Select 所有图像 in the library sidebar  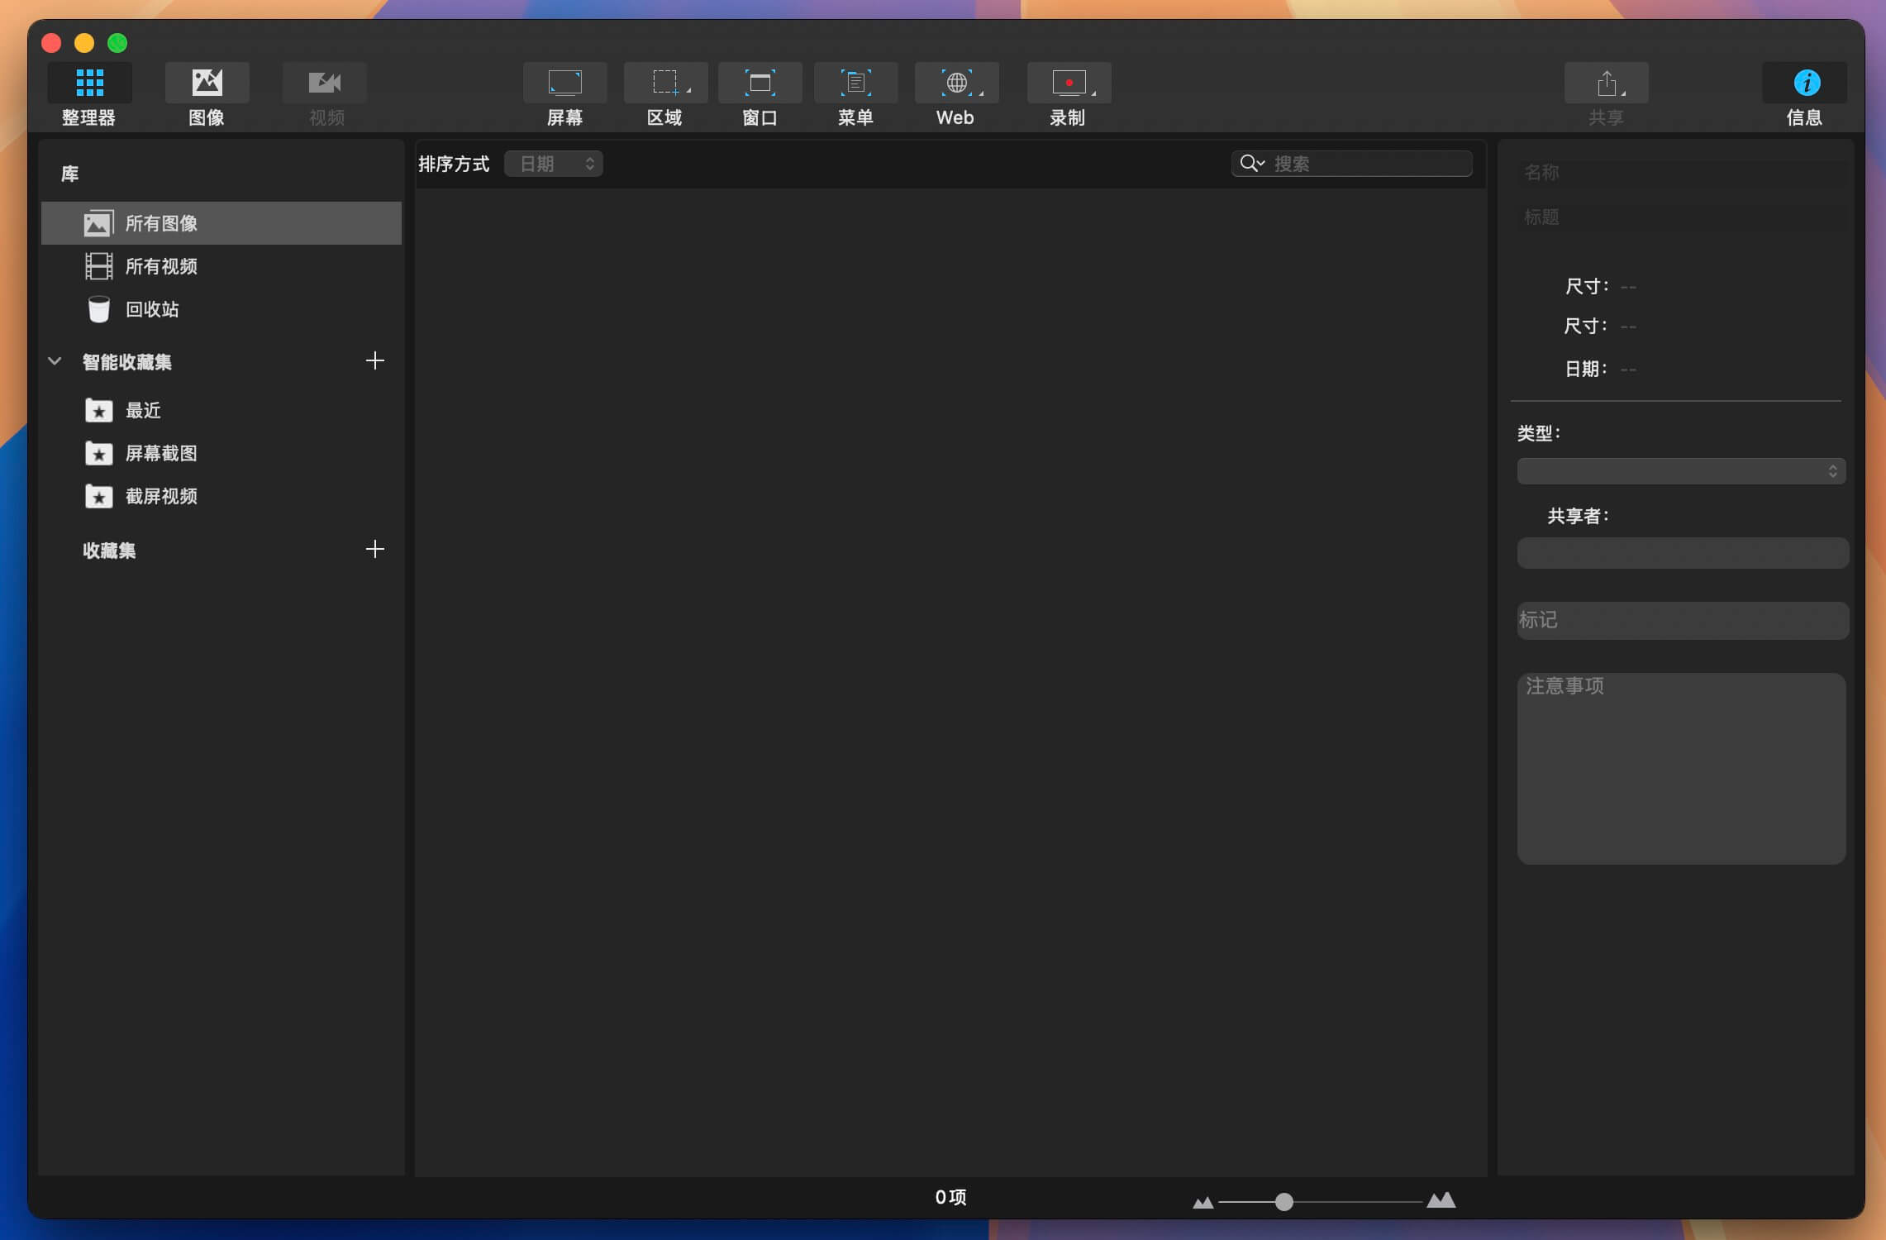(221, 223)
